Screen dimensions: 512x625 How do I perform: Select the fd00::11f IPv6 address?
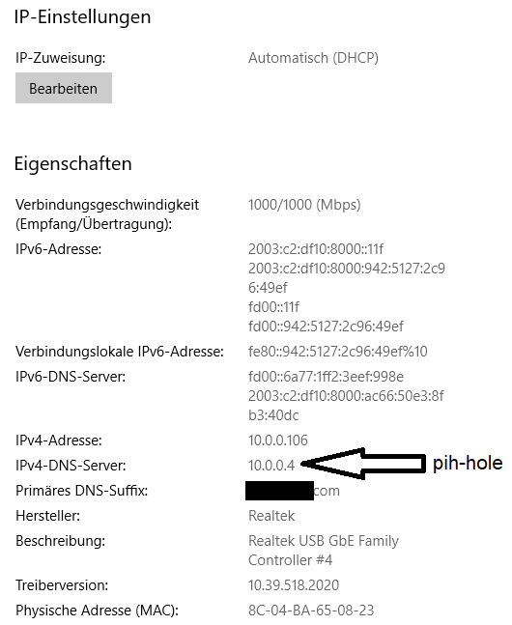tap(273, 306)
